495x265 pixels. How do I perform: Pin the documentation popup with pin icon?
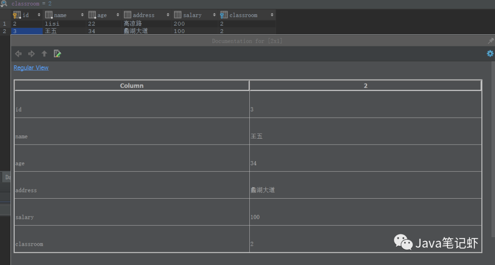click(490, 41)
